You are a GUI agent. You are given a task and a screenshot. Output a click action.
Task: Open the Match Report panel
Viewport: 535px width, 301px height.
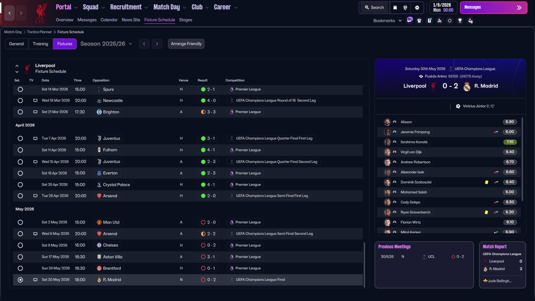(x=502, y=265)
